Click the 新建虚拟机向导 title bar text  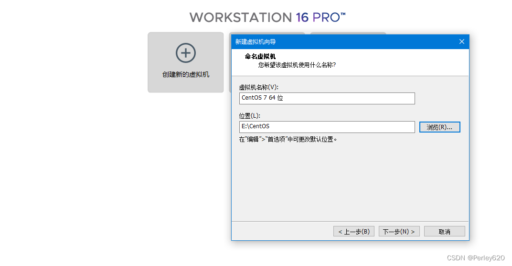(x=256, y=42)
